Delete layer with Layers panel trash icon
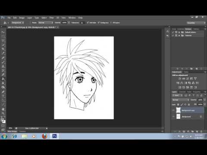207x155 pixels. pyautogui.click(x=201, y=131)
